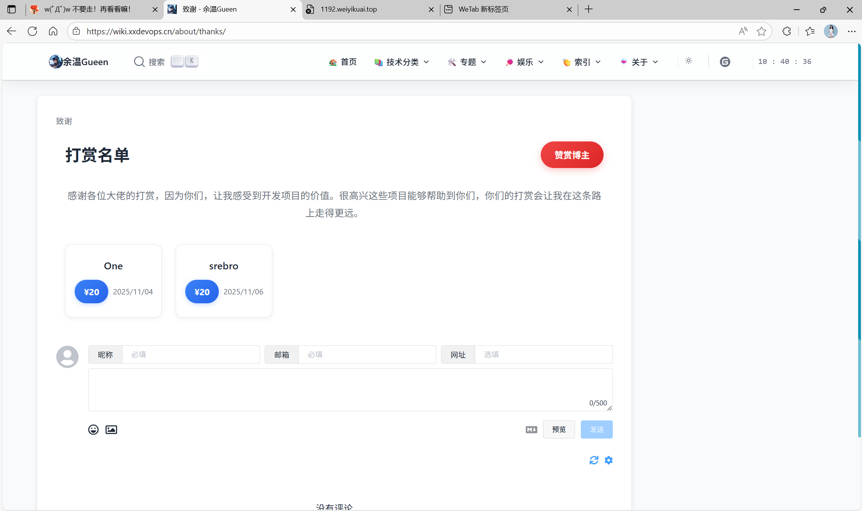This screenshot has width=862, height=511.
Task: Click the image upload icon
Action: (x=111, y=429)
